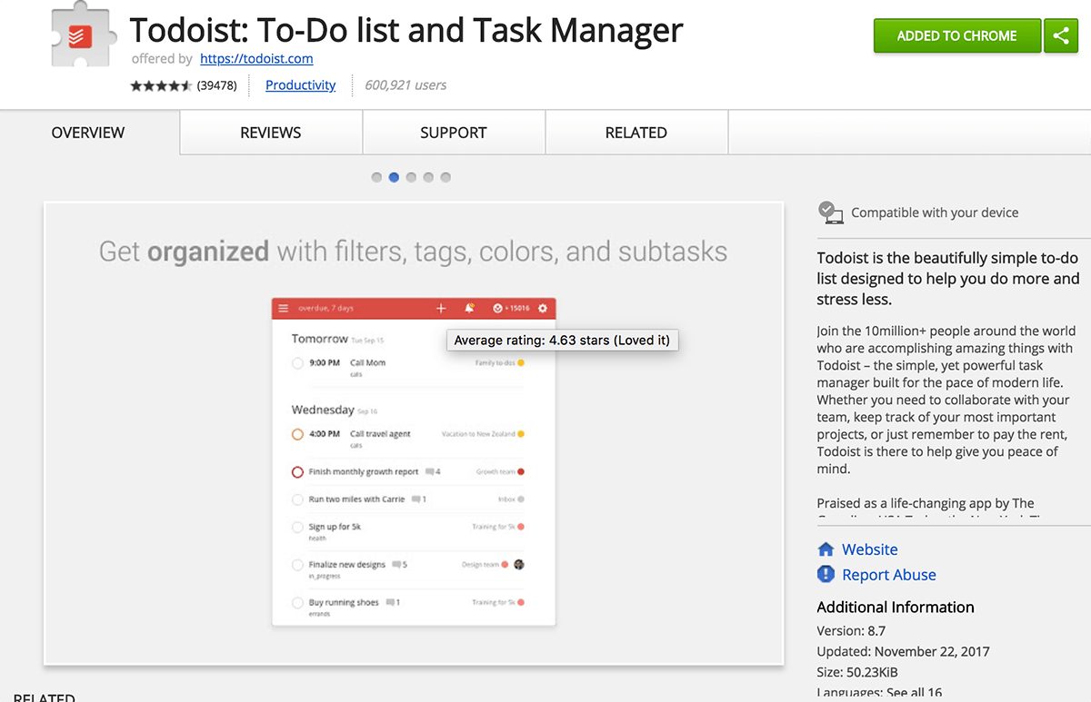Screen dimensions: 1091x702
Task: Check the Sign up for 5k circle
Action: (297, 528)
